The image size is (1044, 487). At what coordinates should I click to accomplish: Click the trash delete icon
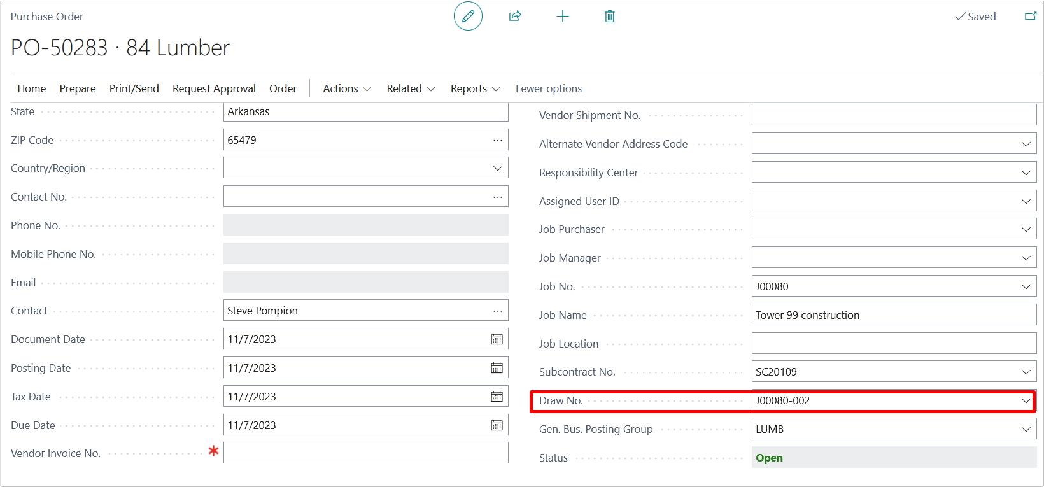[609, 17]
